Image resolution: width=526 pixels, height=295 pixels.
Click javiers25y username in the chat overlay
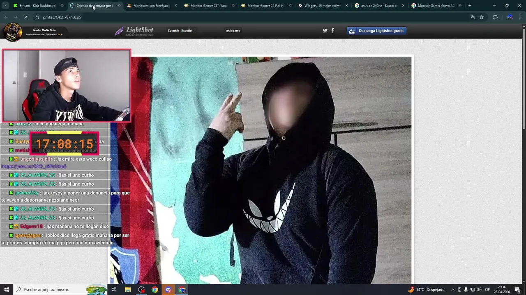(27, 193)
